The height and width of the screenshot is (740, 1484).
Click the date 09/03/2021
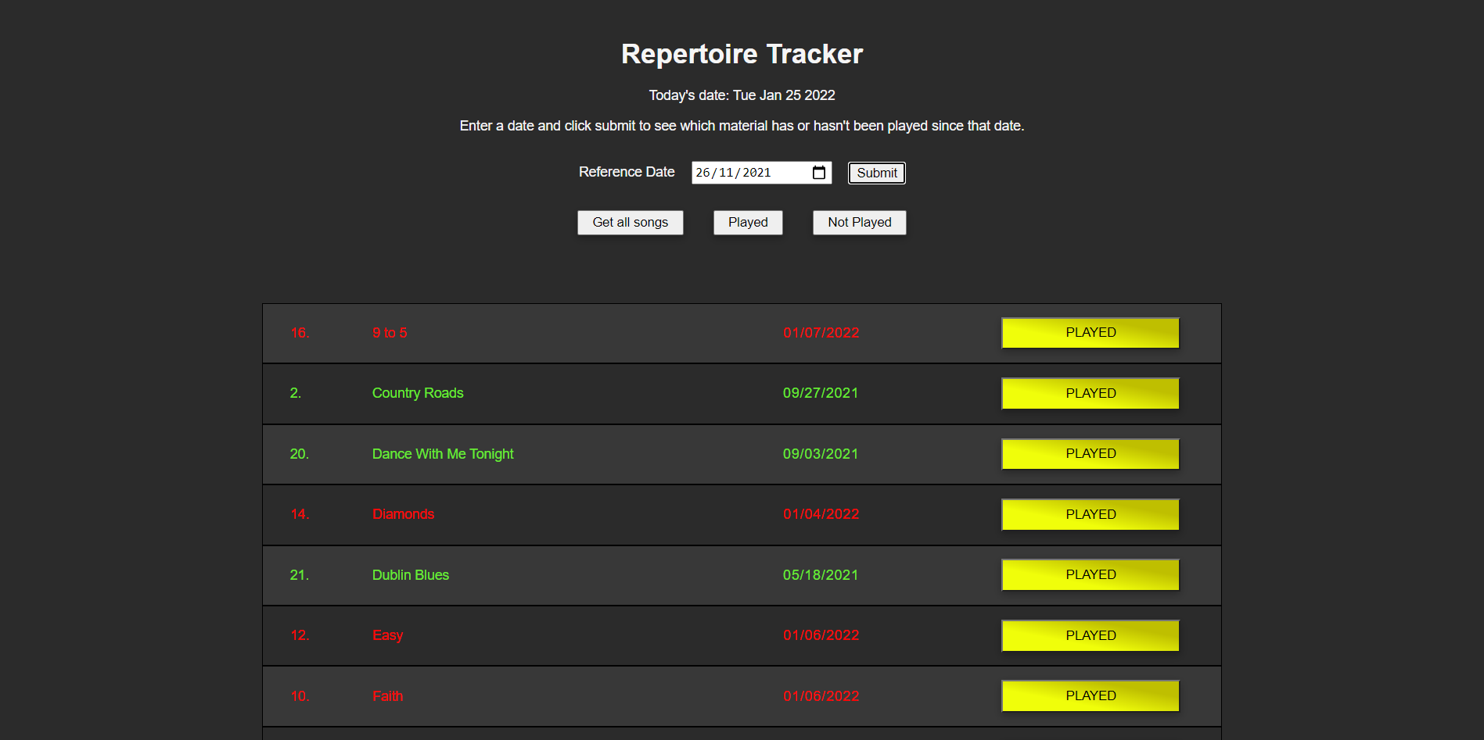pos(821,454)
